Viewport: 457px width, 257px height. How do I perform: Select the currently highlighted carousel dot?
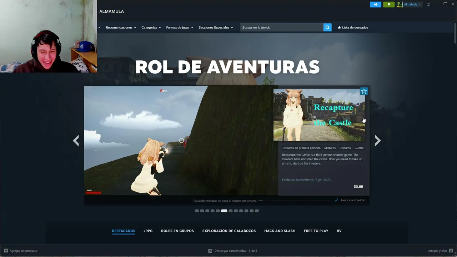(x=224, y=211)
